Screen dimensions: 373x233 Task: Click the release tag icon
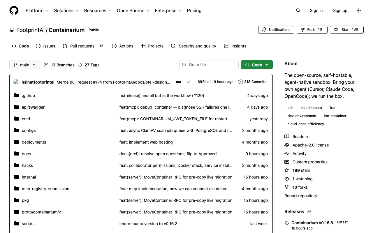(287, 223)
